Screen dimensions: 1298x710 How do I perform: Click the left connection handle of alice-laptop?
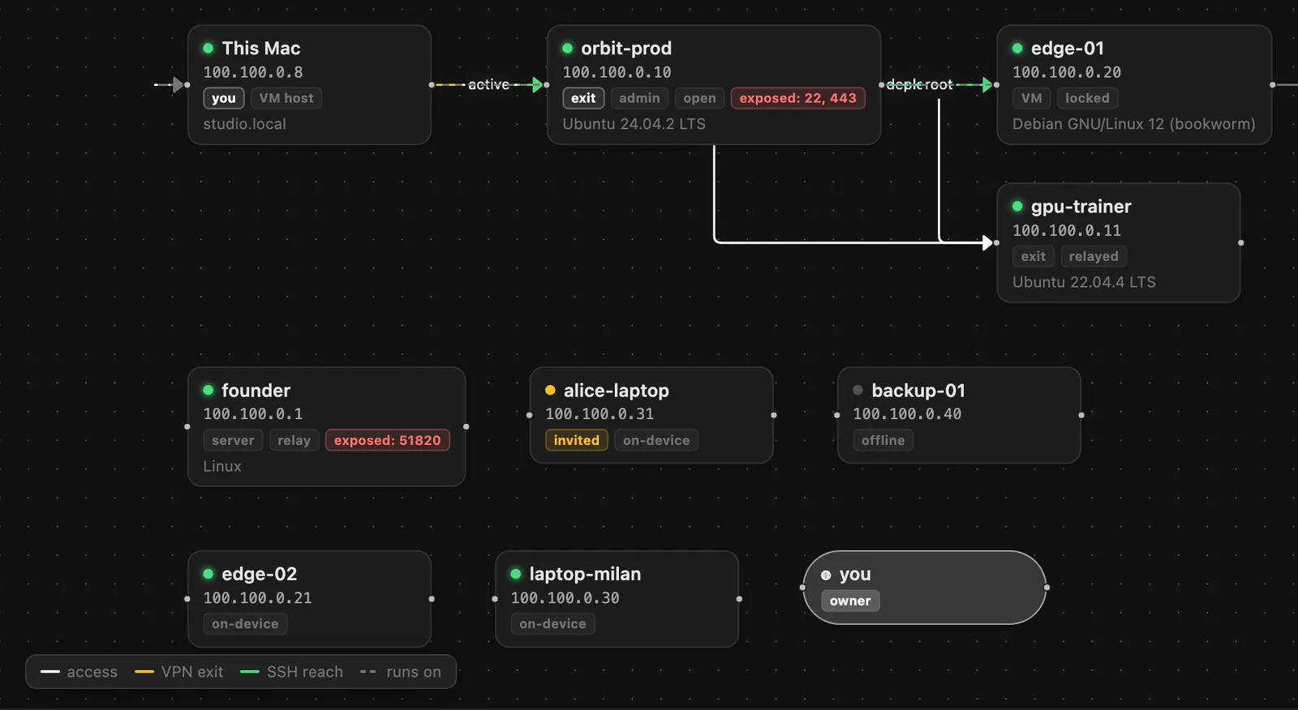530,415
